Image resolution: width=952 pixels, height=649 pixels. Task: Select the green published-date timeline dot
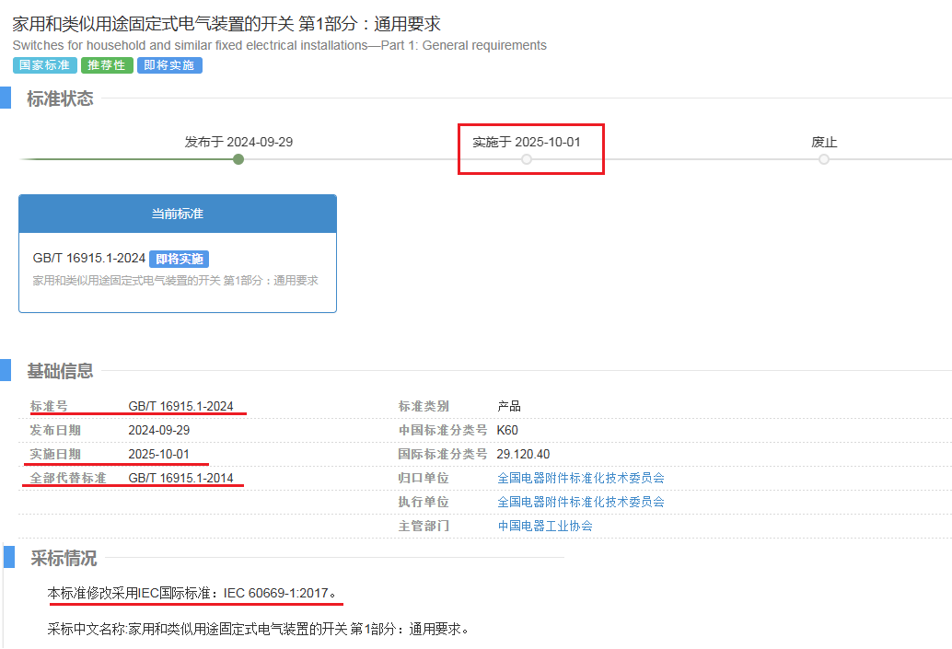[238, 159]
